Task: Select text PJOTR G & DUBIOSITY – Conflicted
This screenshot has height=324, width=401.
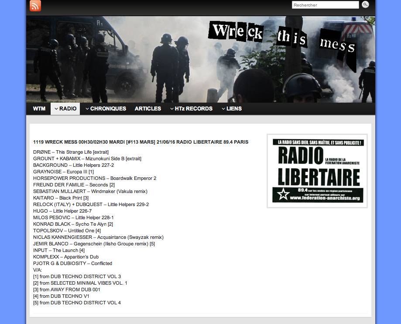Action: click(x=72, y=263)
